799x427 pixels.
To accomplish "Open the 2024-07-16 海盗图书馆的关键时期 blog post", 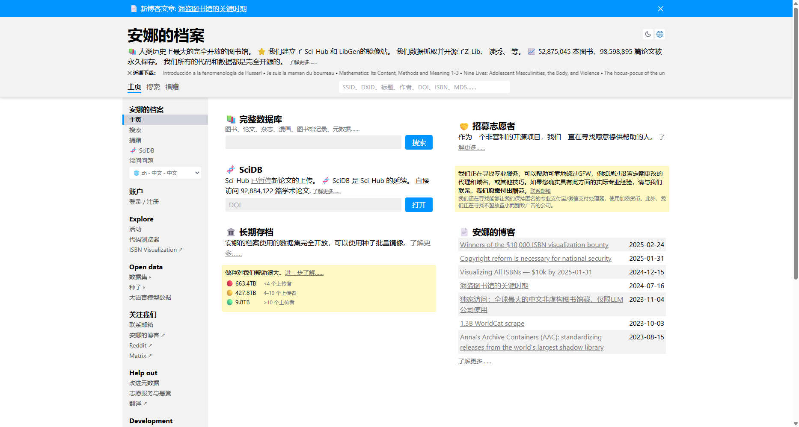I will [x=494, y=286].
